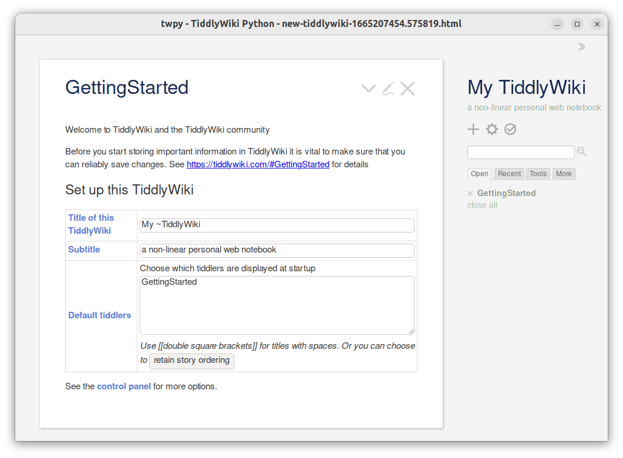
Task: Switch to the Recent tab
Action: [509, 174]
